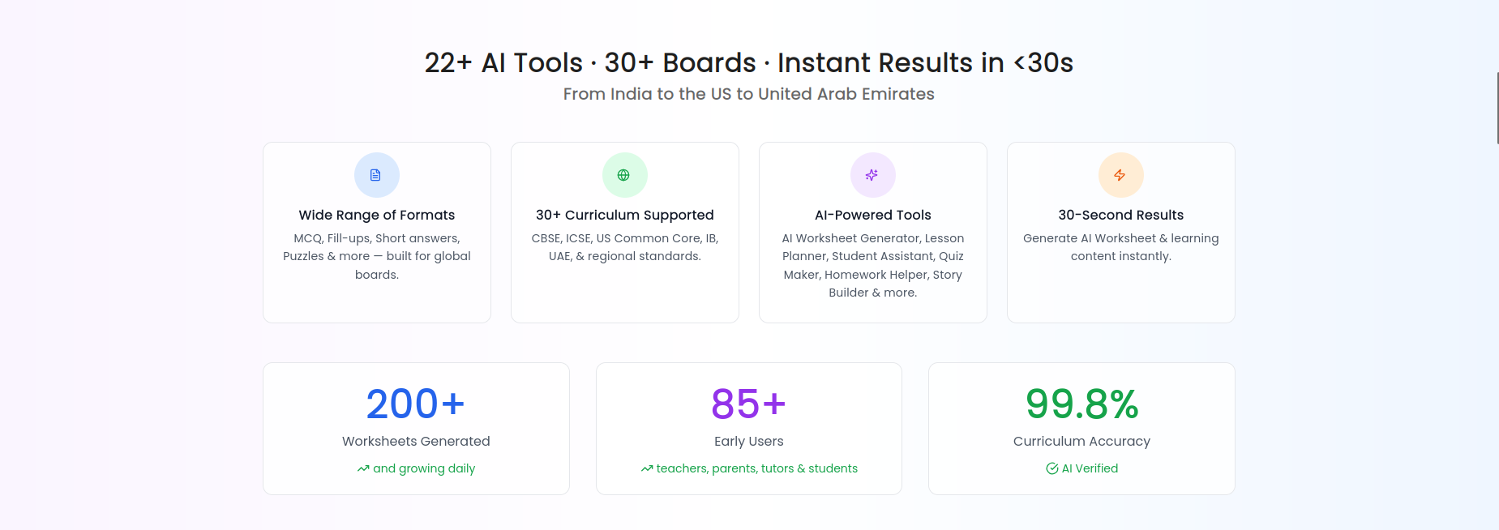
Task: Click the check circle icon beside AI Verified
Action: coord(1052,468)
